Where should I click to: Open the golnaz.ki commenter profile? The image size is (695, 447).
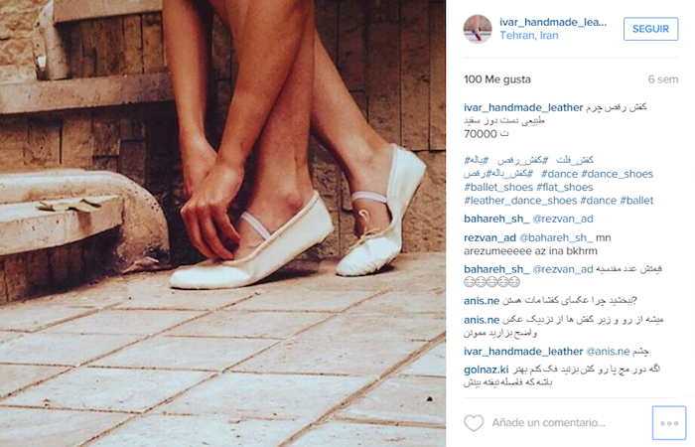(x=486, y=370)
